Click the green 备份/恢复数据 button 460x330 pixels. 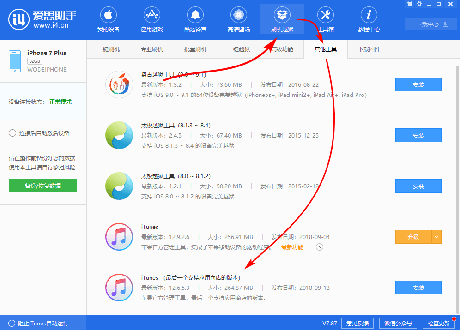[42, 185]
